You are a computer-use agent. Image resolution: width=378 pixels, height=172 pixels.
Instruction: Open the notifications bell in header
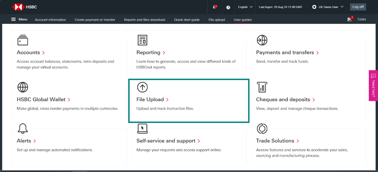point(215,7)
